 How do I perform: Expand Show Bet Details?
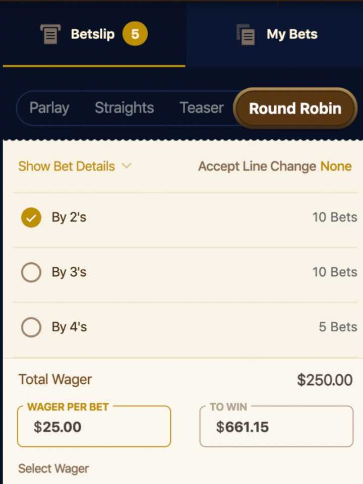[66, 166]
